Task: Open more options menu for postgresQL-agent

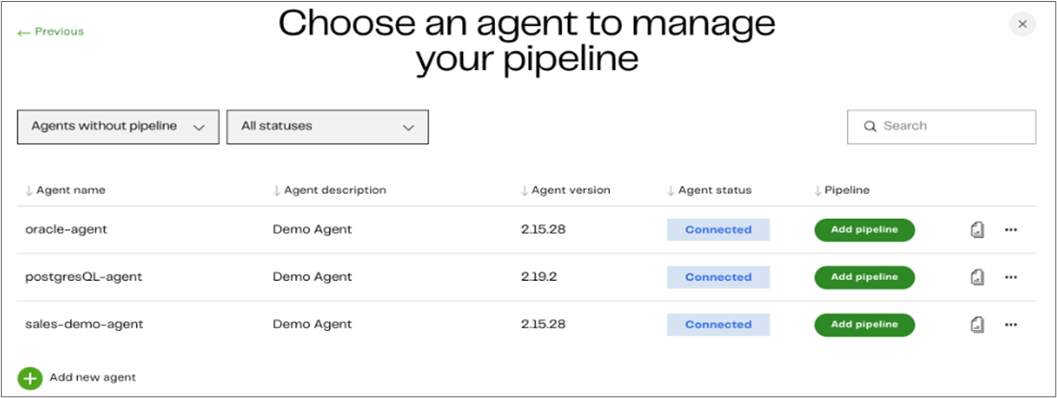Action: coord(1011,277)
